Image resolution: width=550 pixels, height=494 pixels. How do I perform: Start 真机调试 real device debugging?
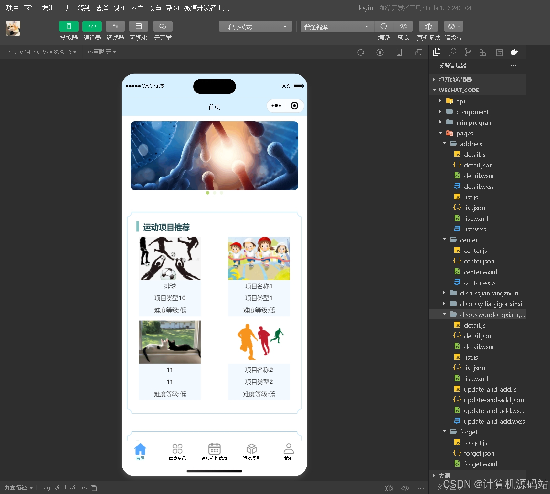click(x=428, y=27)
